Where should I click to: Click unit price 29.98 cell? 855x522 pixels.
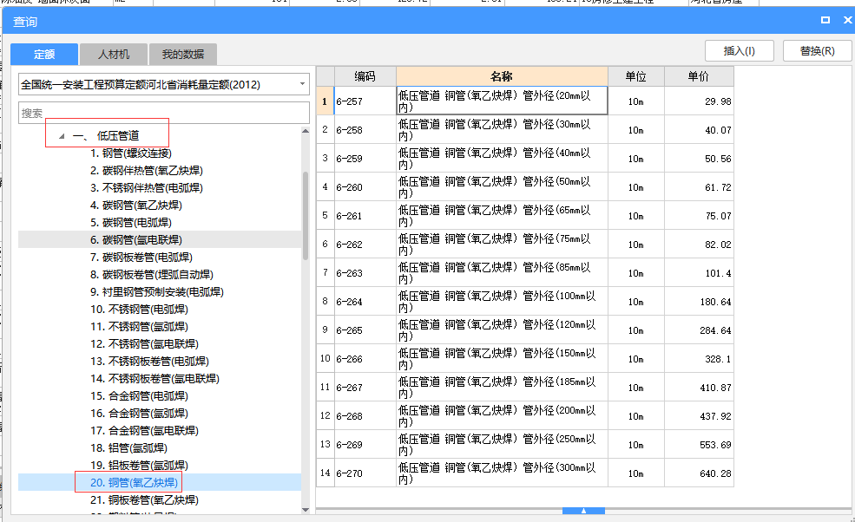[699, 101]
